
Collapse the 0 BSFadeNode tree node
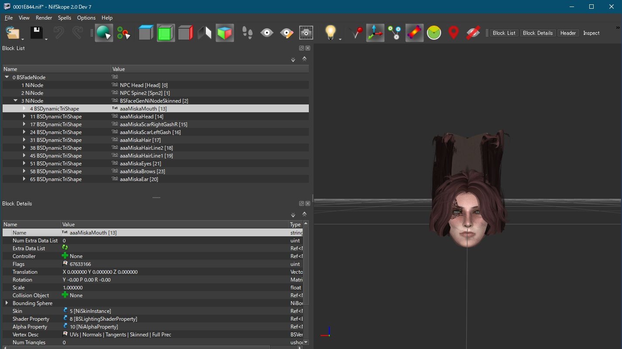tap(7, 77)
